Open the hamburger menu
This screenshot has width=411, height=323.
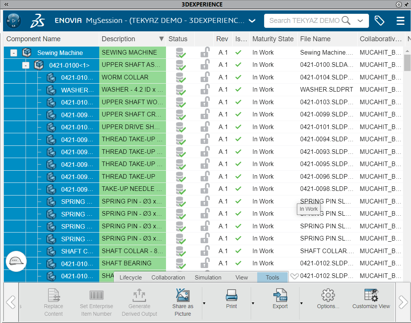(401, 21)
